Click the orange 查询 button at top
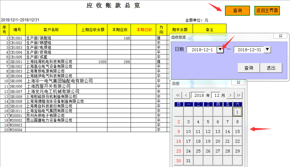 click(x=237, y=11)
